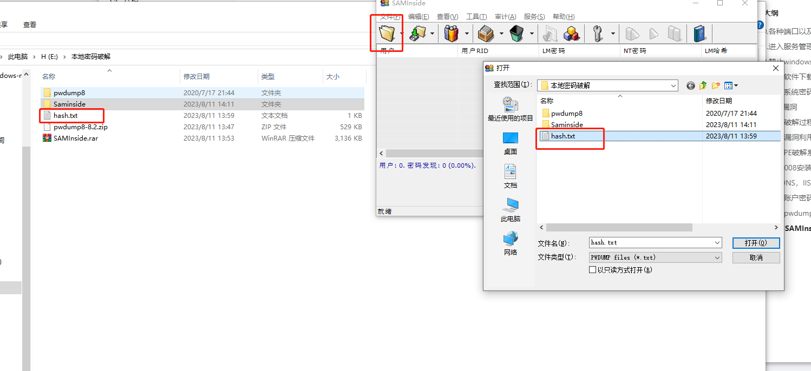
Task: Open the 服务(S) menu
Action: click(x=534, y=17)
